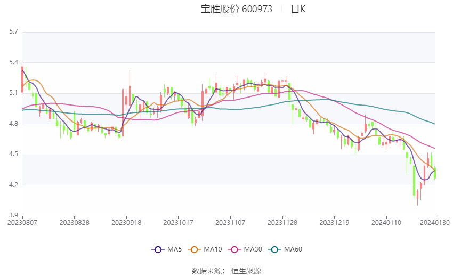
Task: Click the 5.4 price axis label
Action: (x=13, y=62)
